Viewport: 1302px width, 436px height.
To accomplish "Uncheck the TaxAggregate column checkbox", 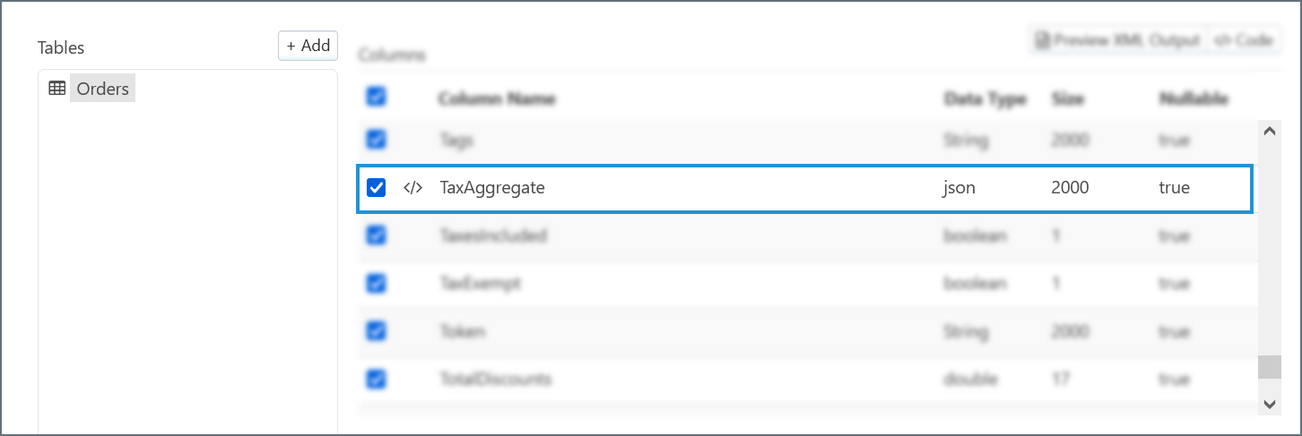I will (x=377, y=188).
